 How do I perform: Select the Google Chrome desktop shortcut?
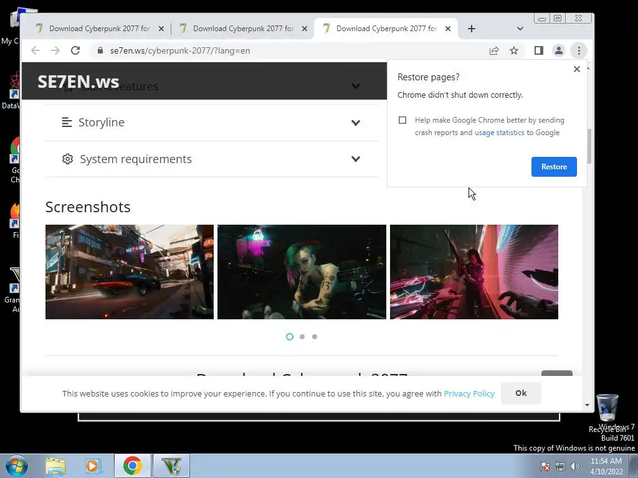coord(15,160)
